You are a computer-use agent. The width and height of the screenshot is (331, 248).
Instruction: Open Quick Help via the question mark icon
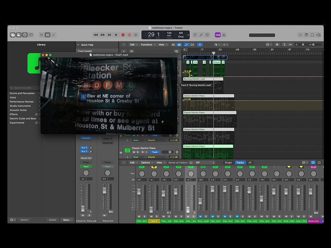[x=25, y=35]
